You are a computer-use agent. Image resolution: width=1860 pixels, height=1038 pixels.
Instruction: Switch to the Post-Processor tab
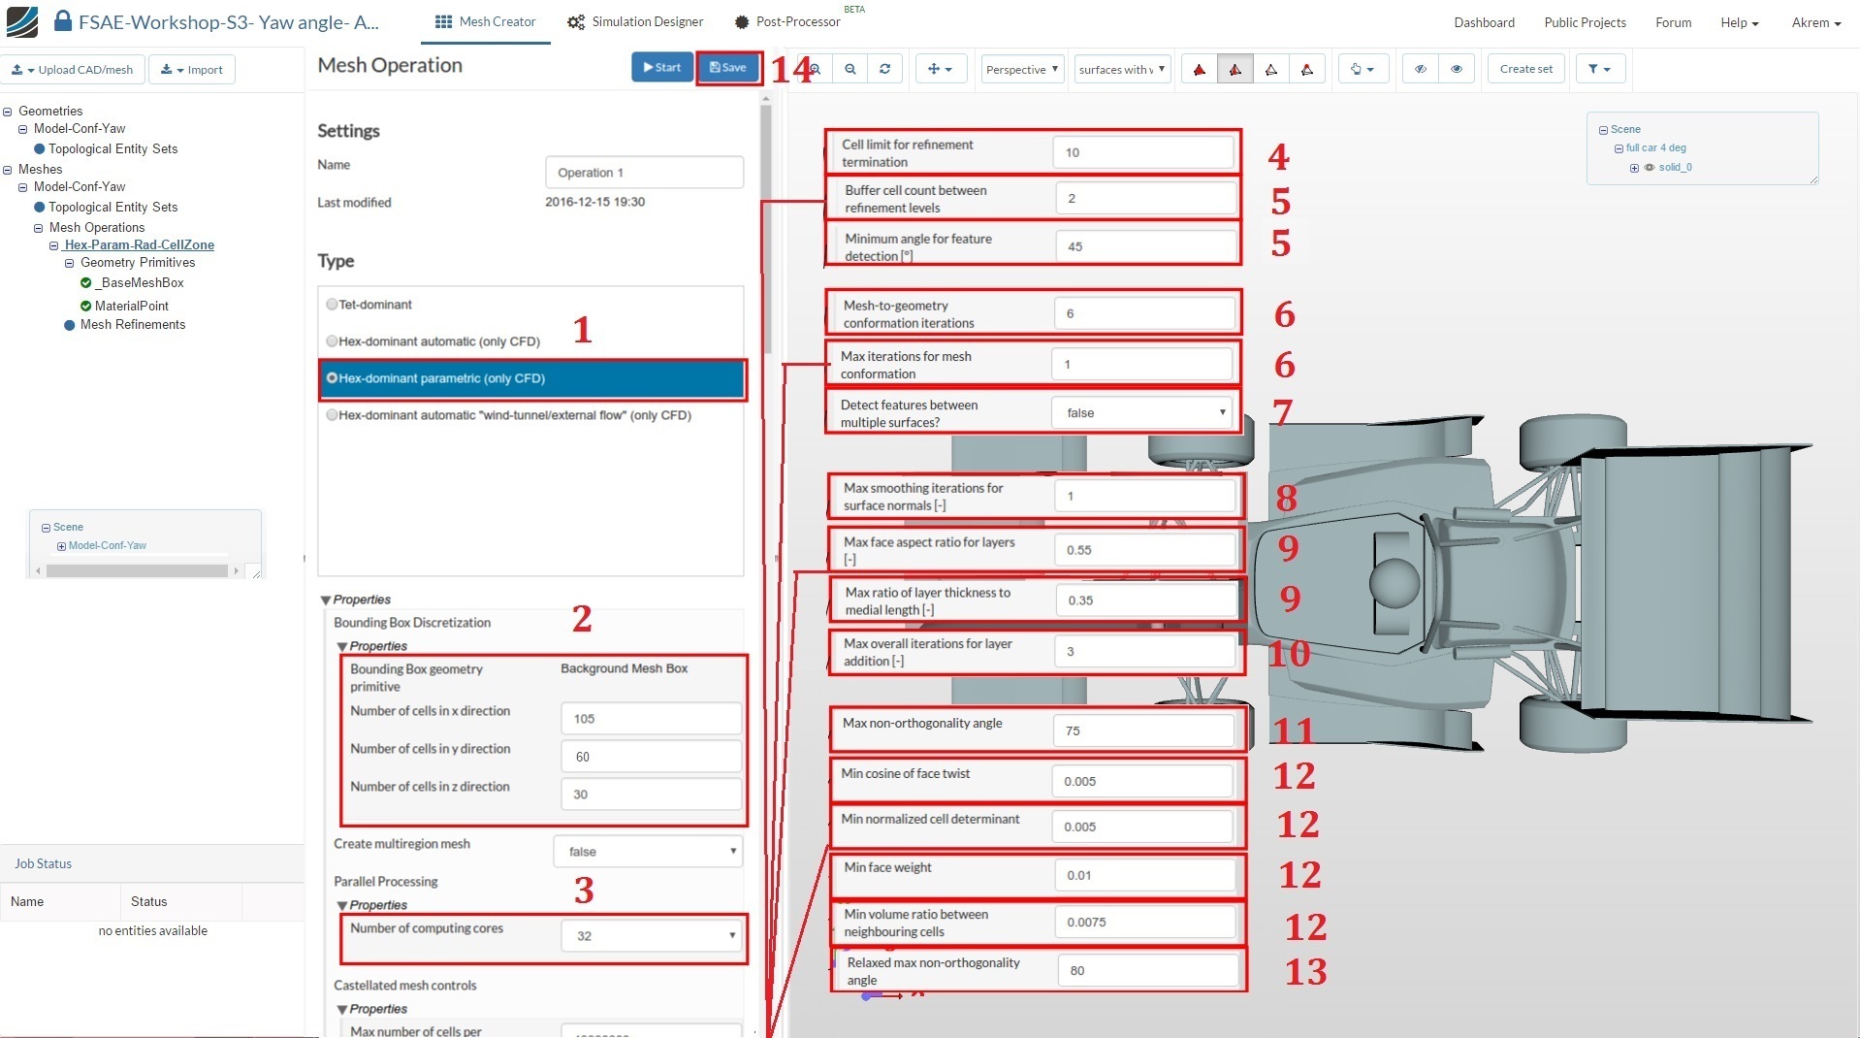(x=788, y=22)
